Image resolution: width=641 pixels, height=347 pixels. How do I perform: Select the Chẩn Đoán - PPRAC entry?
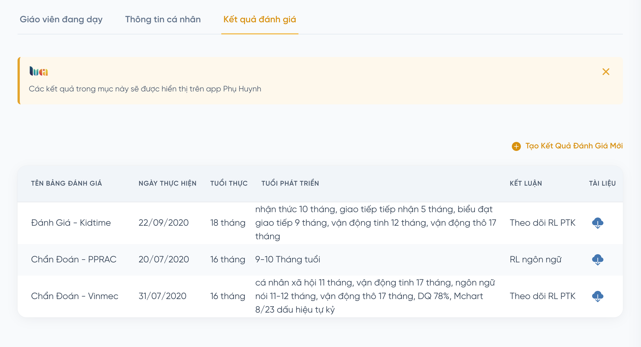pyautogui.click(x=74, y=260)
